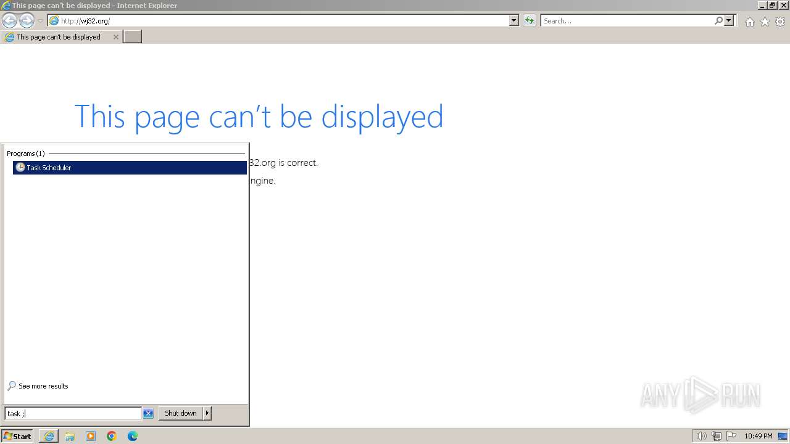The height and width of the screenshot is (444, 790).
Task: Open Favorites star icon
Action: click(765, 22)
